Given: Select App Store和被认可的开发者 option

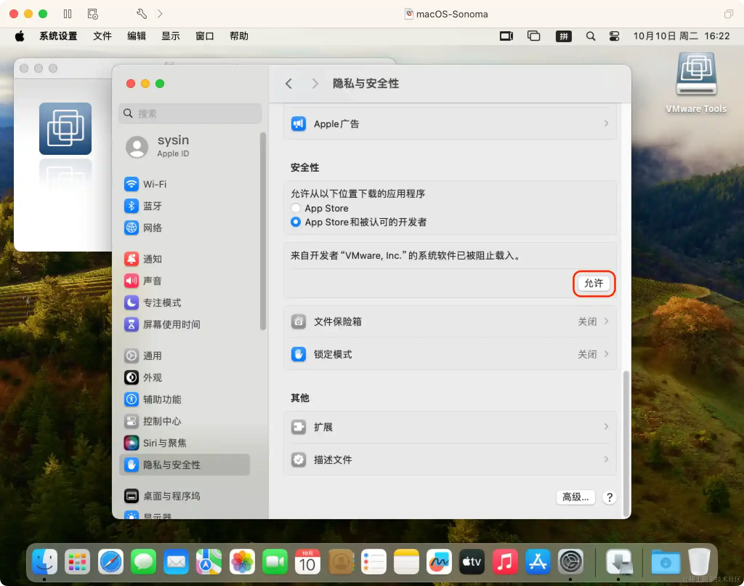Looking at the screenshot, I should 295,222.
